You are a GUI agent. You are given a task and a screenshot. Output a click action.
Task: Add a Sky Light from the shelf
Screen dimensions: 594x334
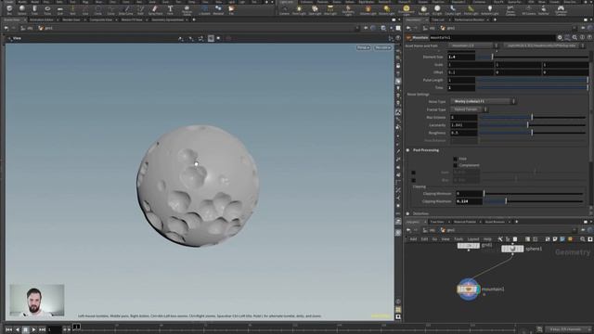click(x=423, y=9)
